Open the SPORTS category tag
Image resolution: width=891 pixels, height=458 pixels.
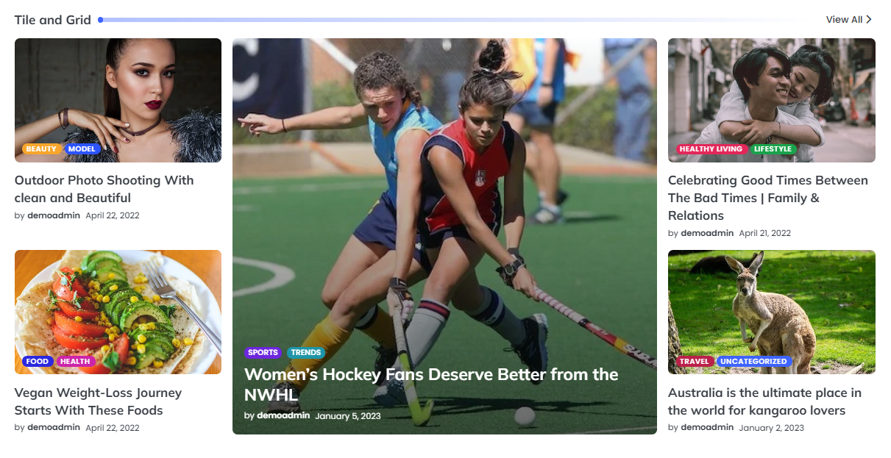pyautogui.click(x=263, y=353)
